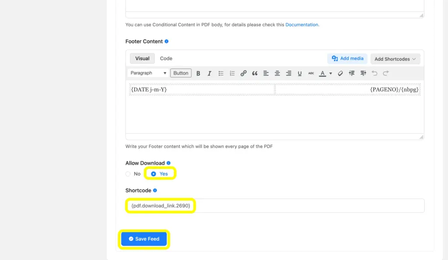Click the Shortcode info icon
The height and width of the screenshot is (260, 448).
click(155, 191)
